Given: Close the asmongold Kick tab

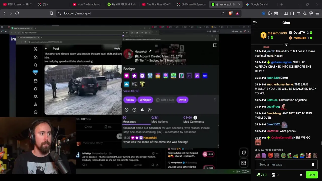Looking at the screenshot, I should coord(239,4).
